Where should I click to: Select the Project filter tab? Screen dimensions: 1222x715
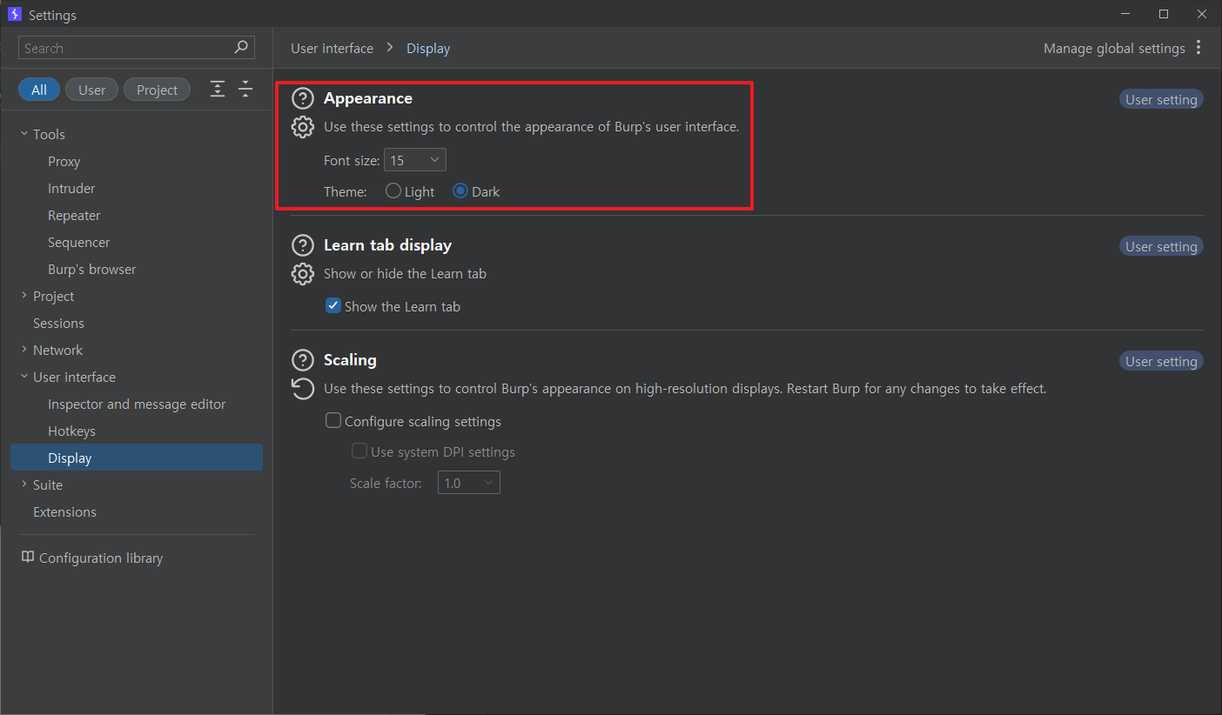(x=157, y=90)
